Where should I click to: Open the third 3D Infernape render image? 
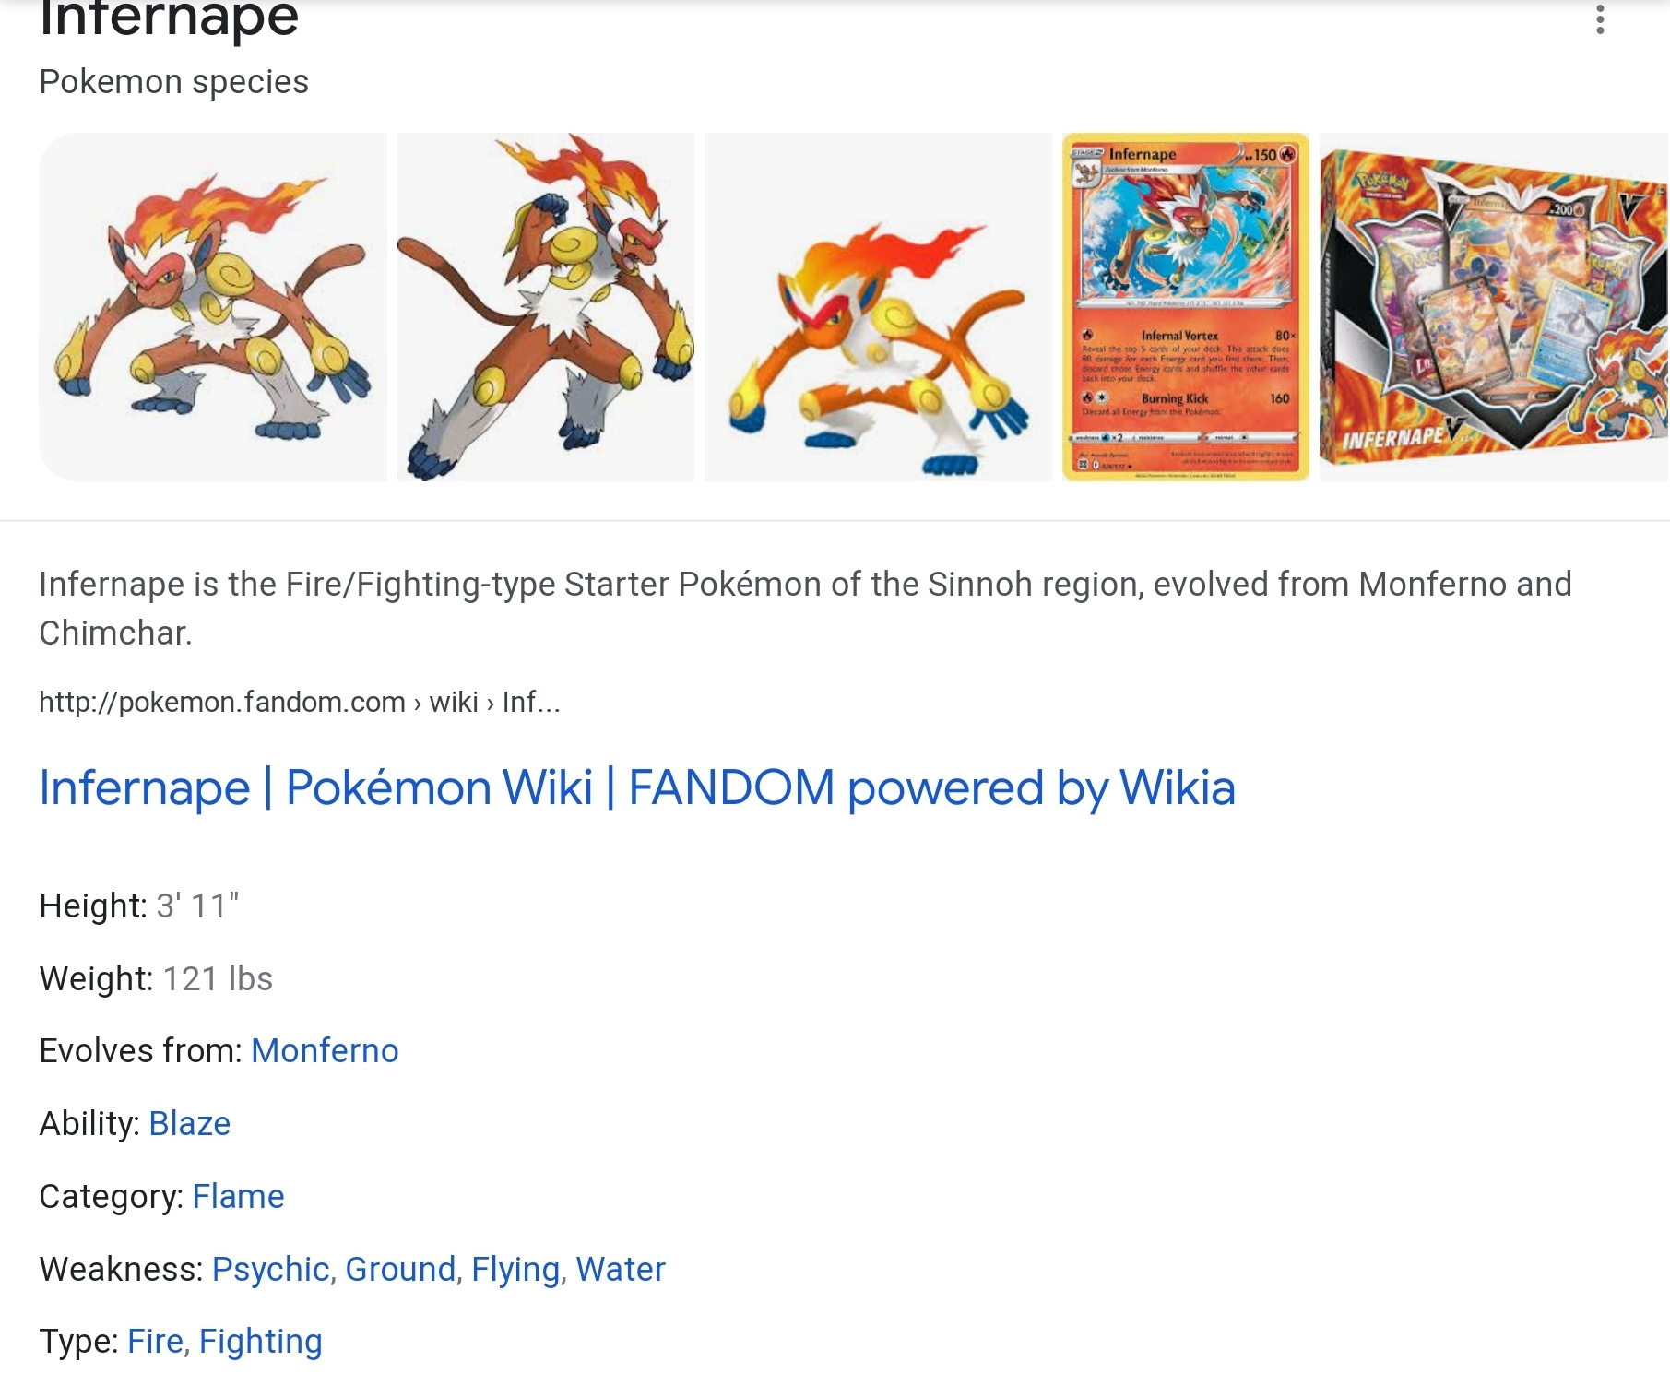878,307
